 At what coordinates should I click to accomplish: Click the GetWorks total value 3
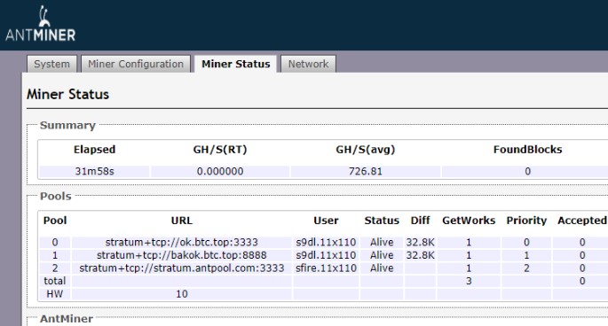click(469, 281)
